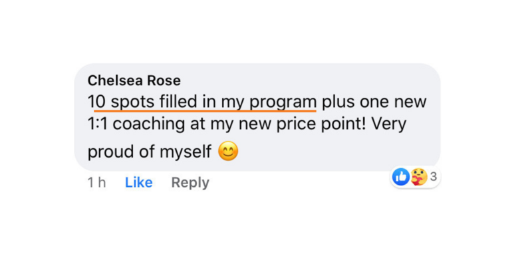
Task: Click the word 'Very' in the comment
Action: click(389, 124)
